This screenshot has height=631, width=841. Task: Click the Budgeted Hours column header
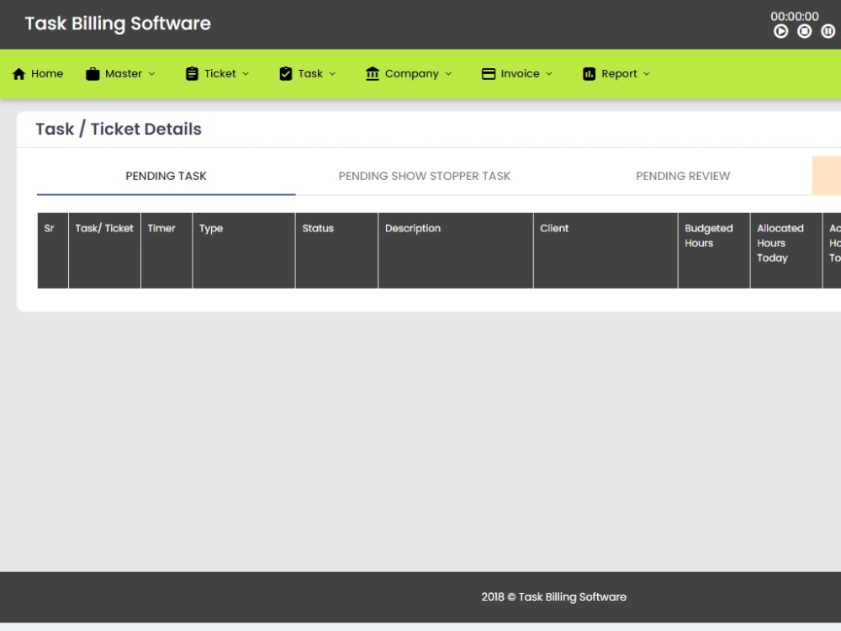coord(714,251)
